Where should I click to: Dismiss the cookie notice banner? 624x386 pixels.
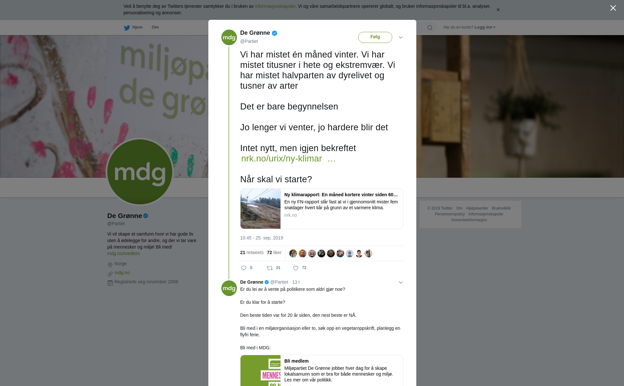pos(498,10)
